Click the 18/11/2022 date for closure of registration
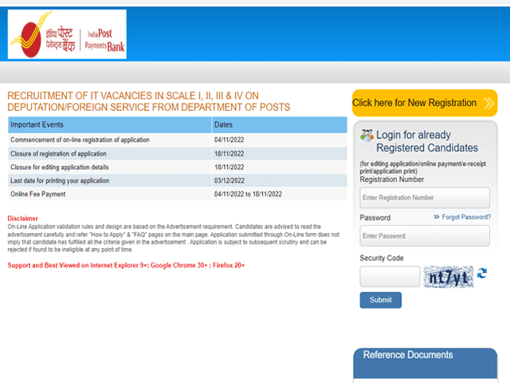 point(229,154)
